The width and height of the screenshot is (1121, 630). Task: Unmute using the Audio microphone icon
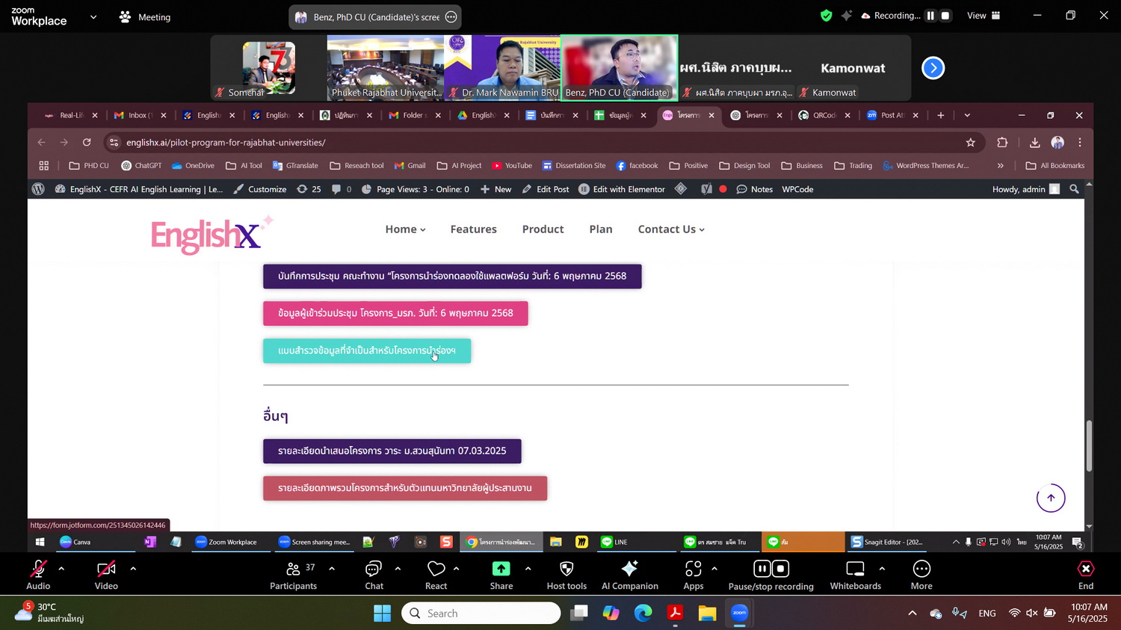(x=38, y=569)
